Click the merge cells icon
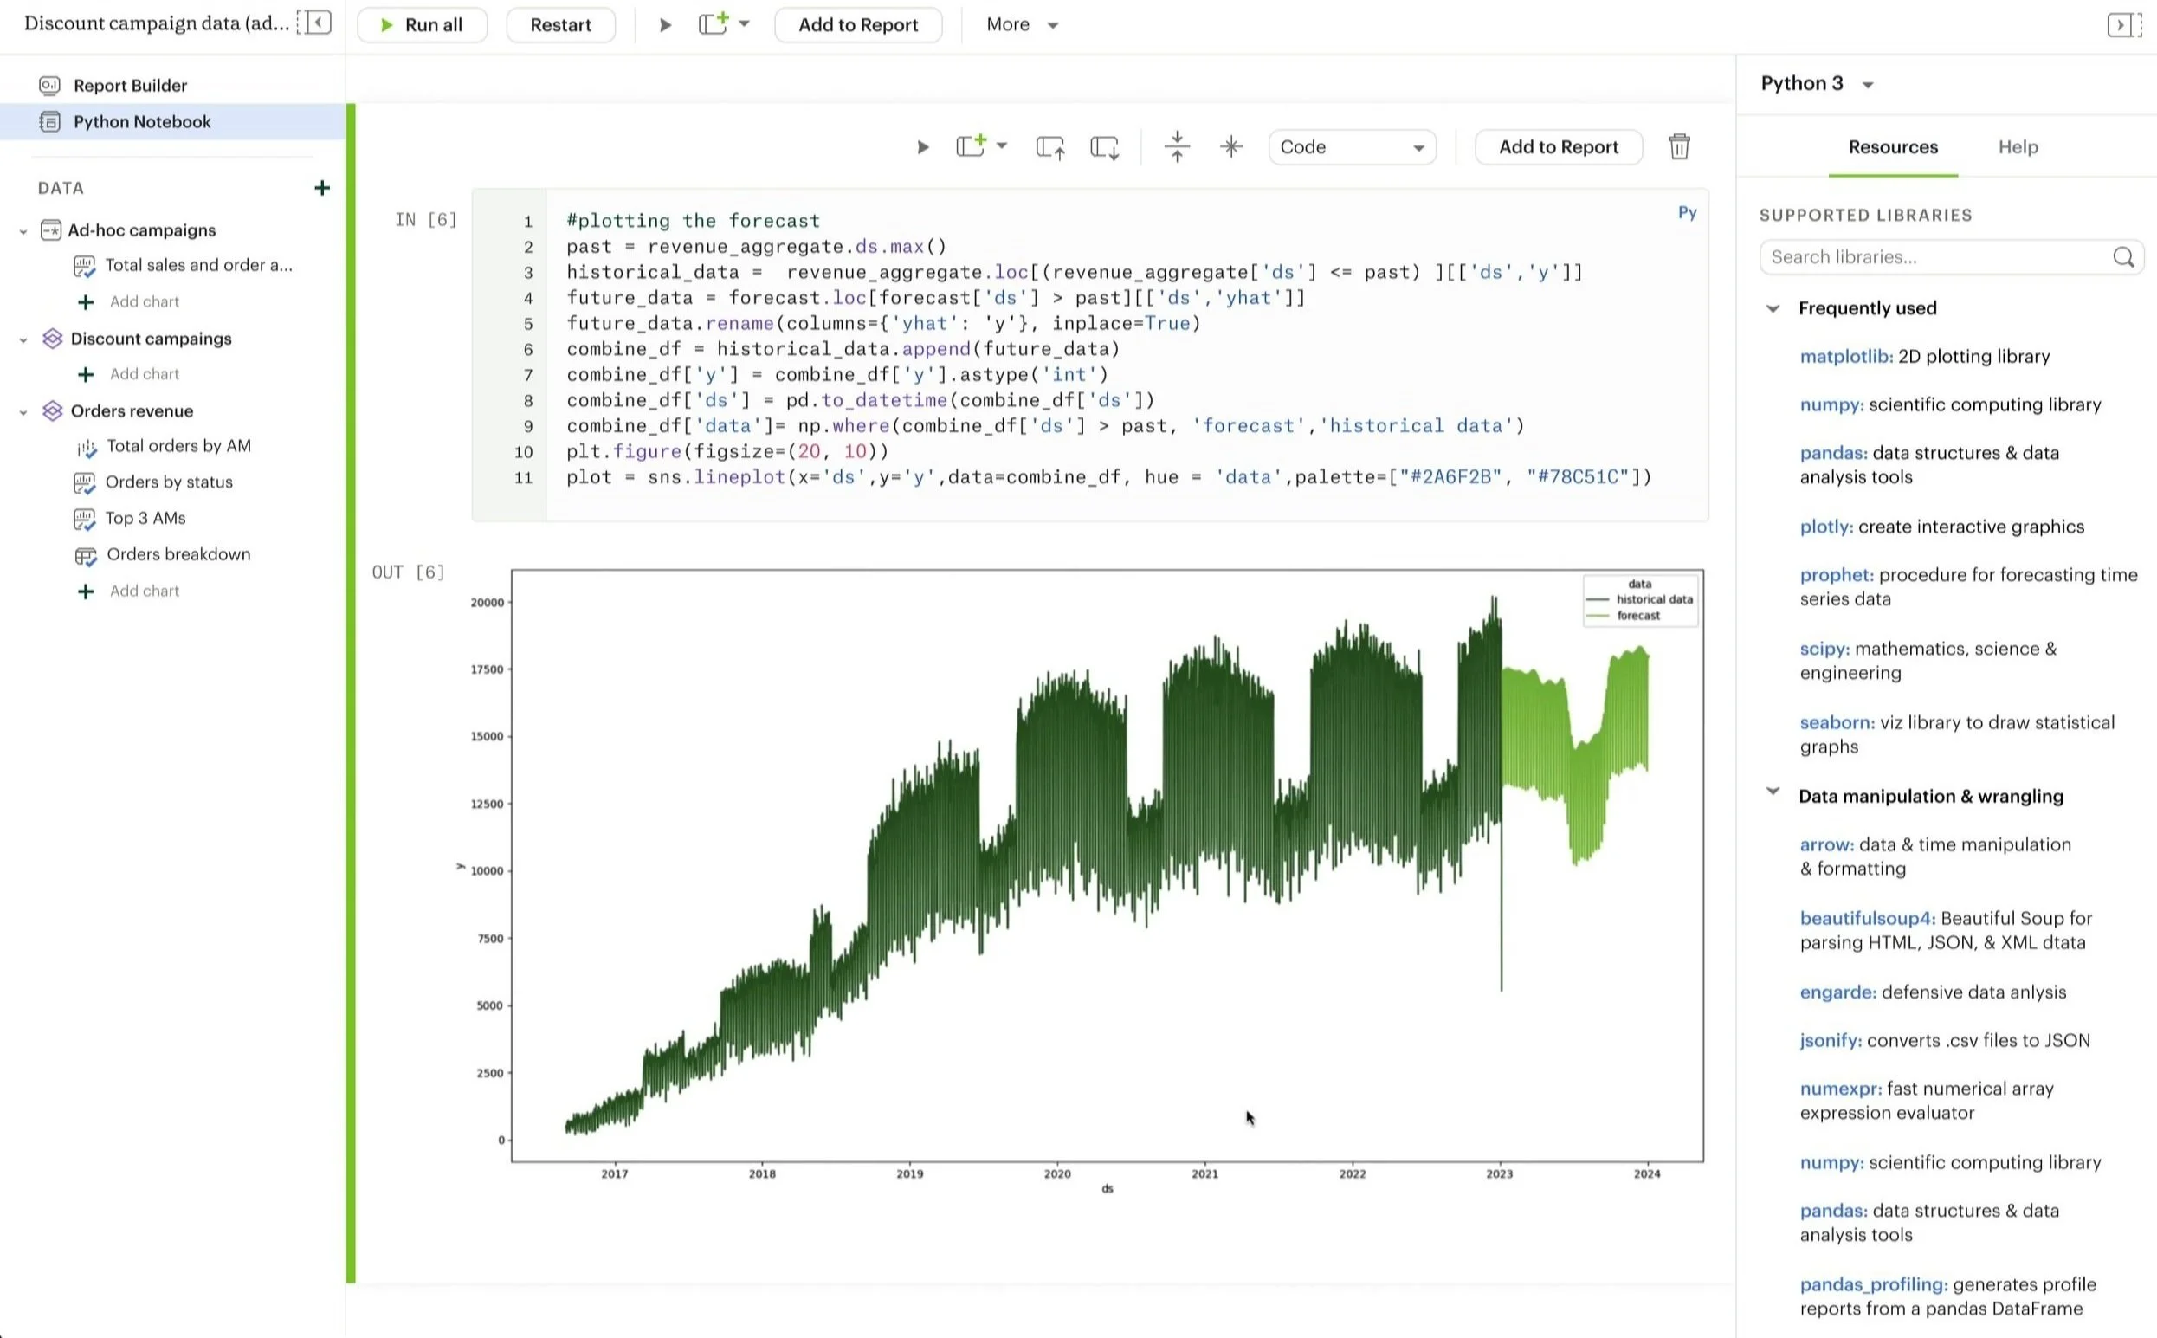Image resolution: width=2157 pixels, height=1338 pixels. [1177, 147]
